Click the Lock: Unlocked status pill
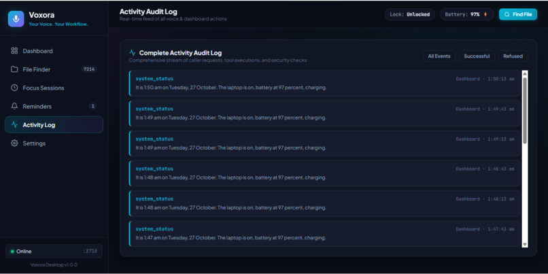 (409, 15)
